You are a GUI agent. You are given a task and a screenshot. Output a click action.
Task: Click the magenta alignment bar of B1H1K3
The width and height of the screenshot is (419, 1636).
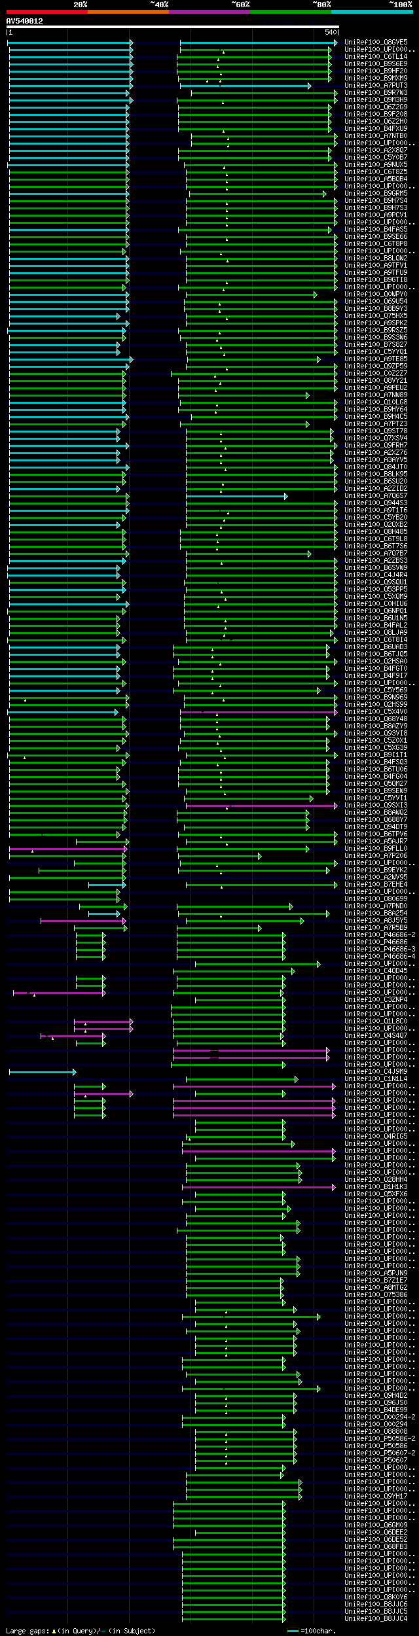[x=259, y=1187]
